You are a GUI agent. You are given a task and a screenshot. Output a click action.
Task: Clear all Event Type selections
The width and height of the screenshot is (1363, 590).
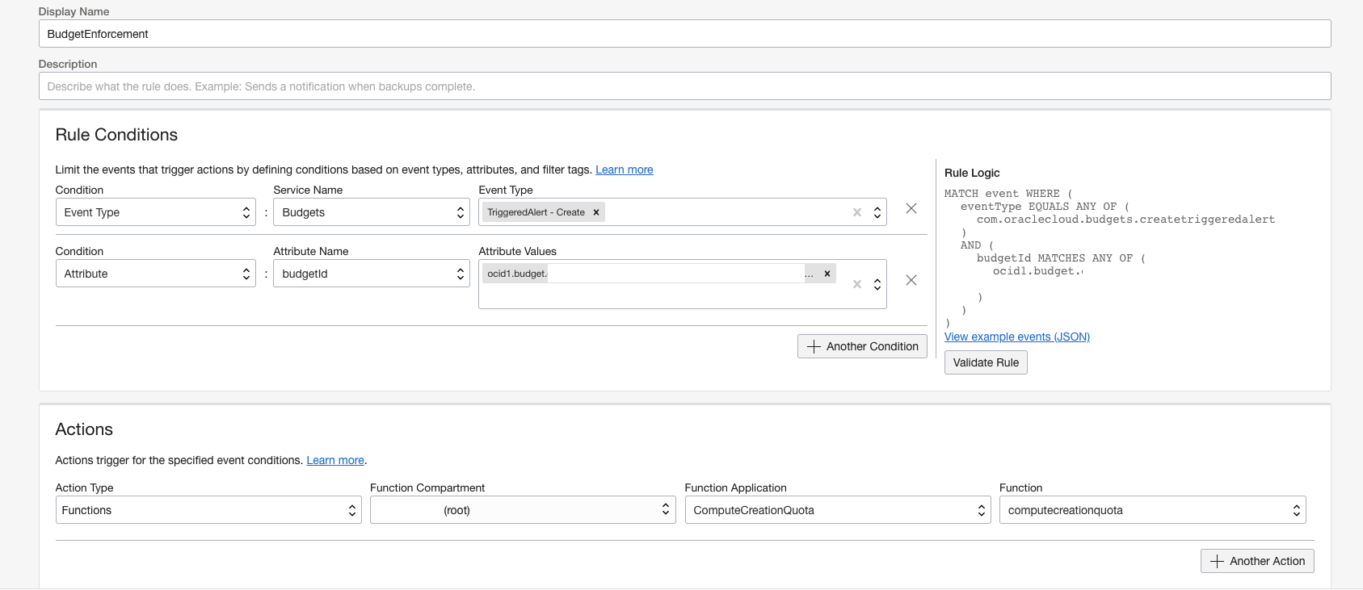click(857, 212)
